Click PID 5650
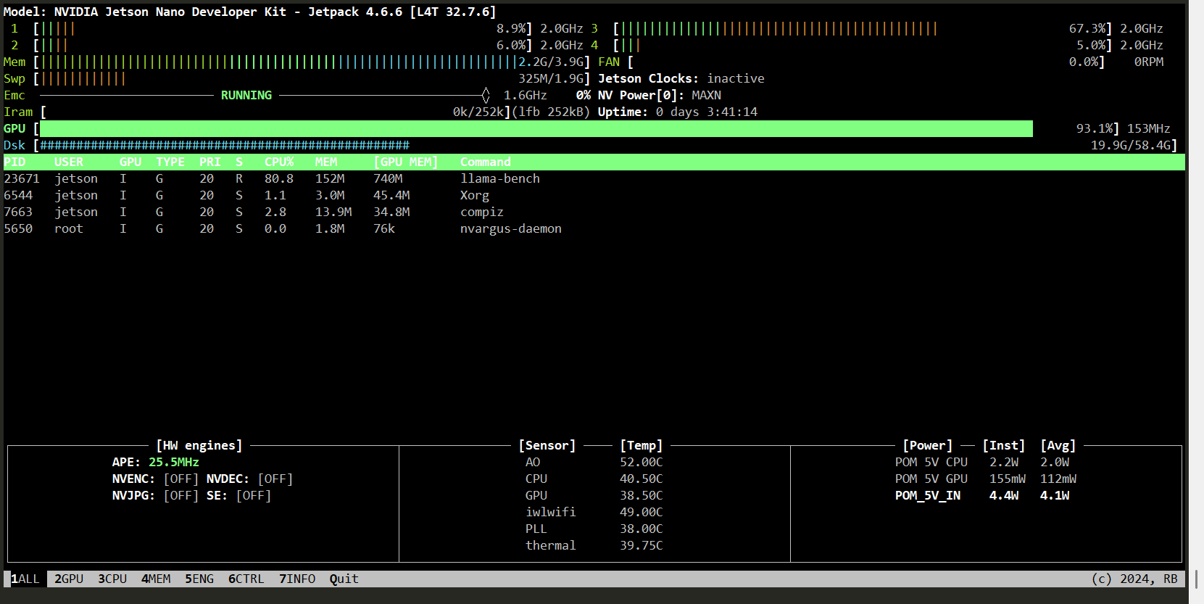 tap(18, 229)
